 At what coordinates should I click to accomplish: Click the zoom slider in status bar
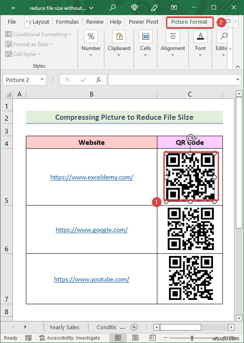coord(192,338)
